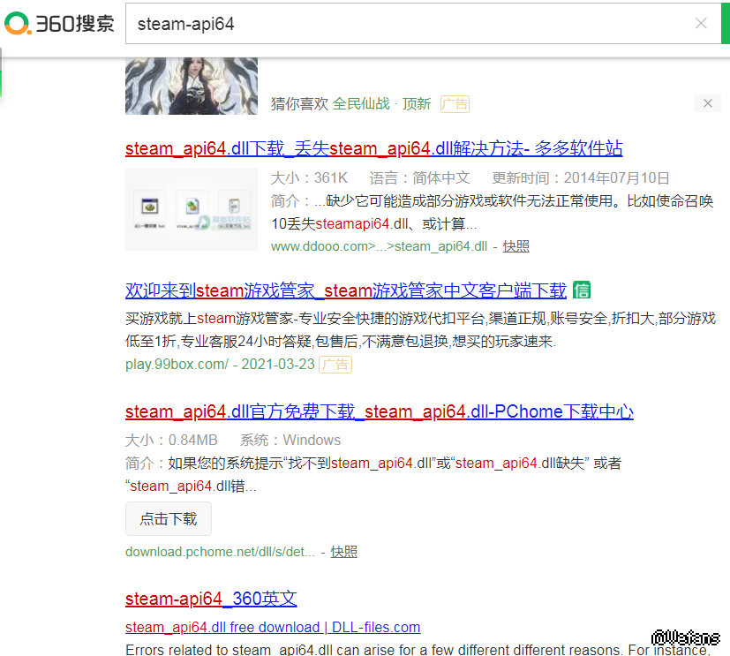Click the play.99box.com URL
Viewport: 730px width, 656px height.
(177, 364)
